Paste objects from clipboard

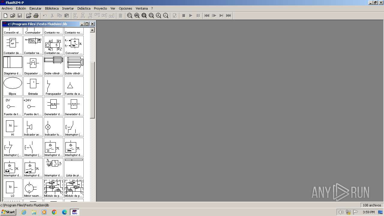[67, 16]
